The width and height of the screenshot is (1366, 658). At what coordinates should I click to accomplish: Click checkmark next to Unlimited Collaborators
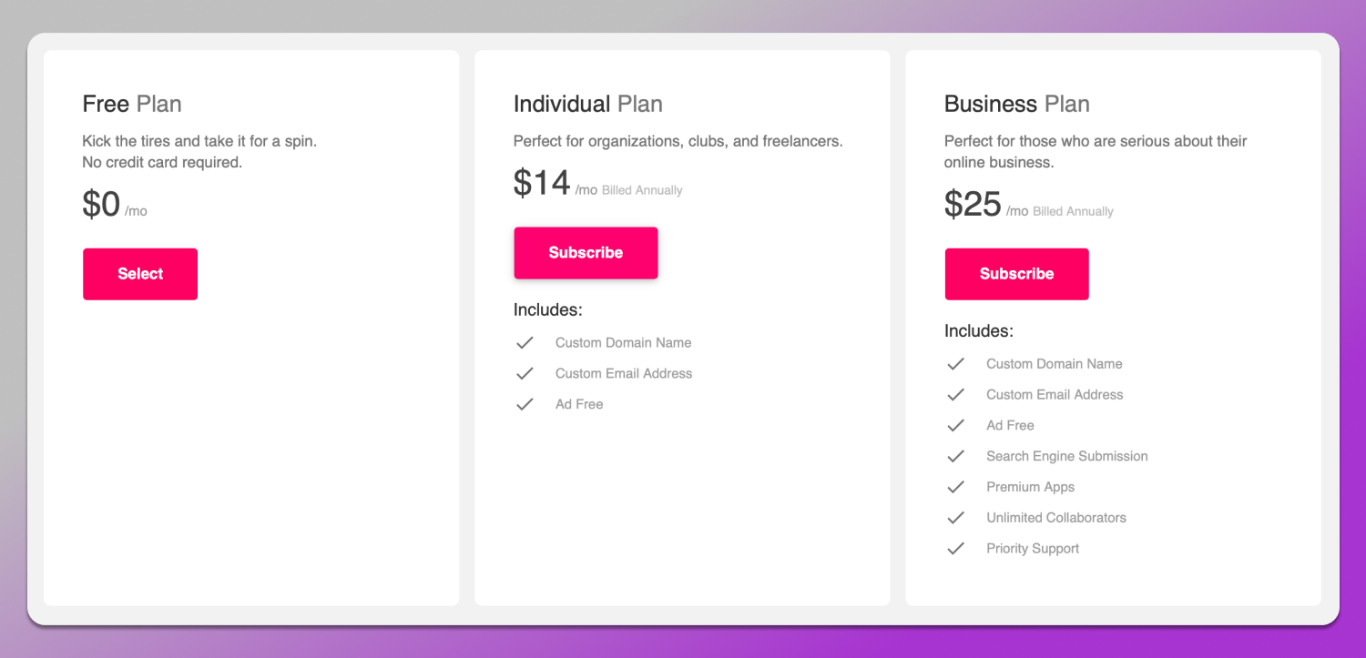coord(955,518)
